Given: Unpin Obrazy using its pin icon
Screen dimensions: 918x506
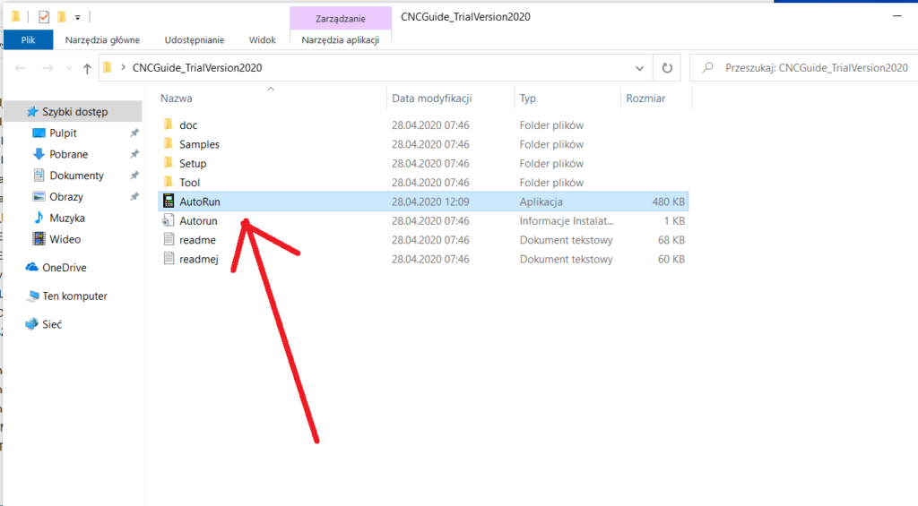Looking at the screenshot, I should point(134,196).
